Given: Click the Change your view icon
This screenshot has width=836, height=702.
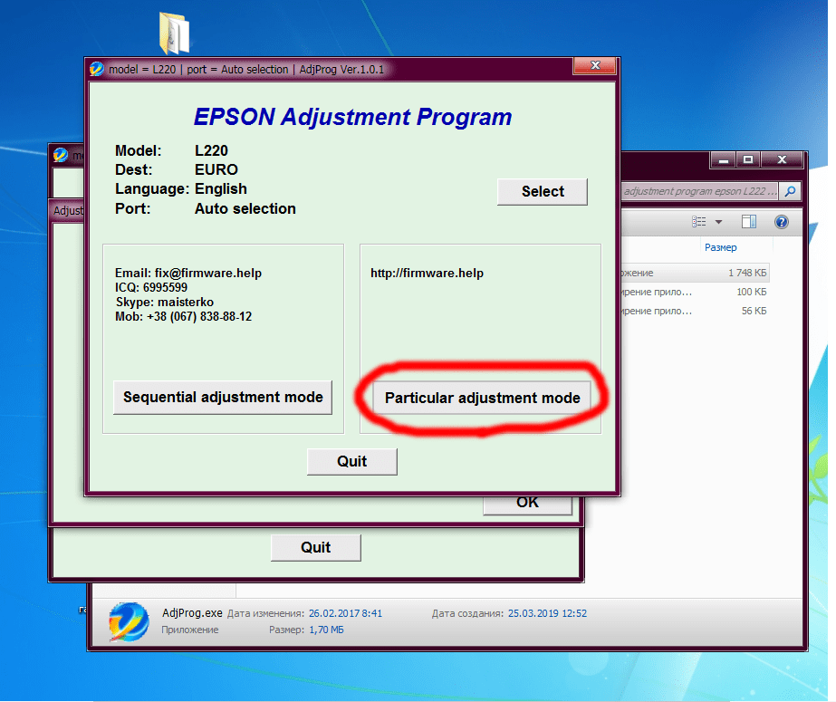Looking at the screenshot, I should pyautogui.click(x=697, y=221).
